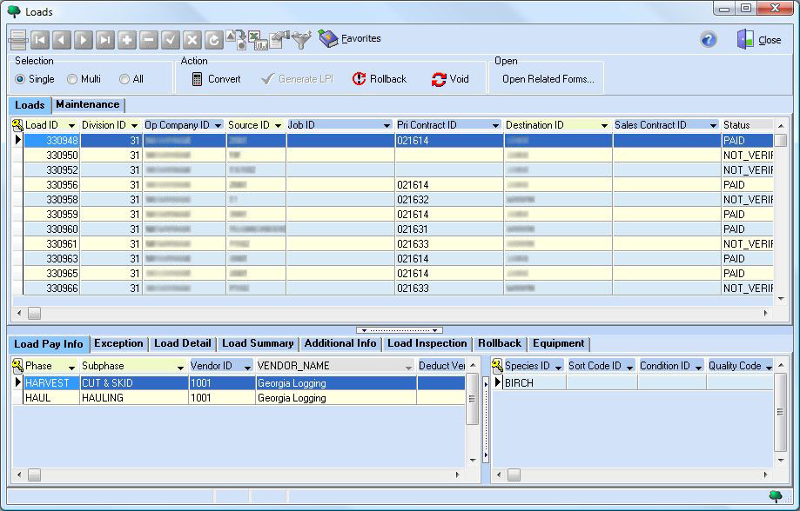Choose the Multi selection option
The height and width of the screenshot is (511, 800).
[72, 79]
